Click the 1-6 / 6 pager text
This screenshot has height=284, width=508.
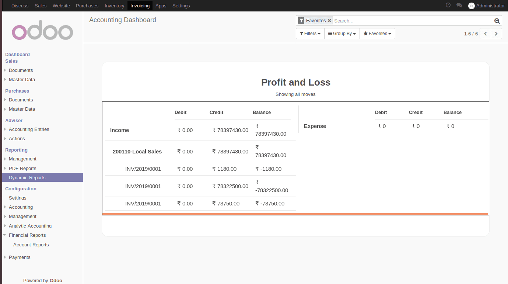point(471,34)
